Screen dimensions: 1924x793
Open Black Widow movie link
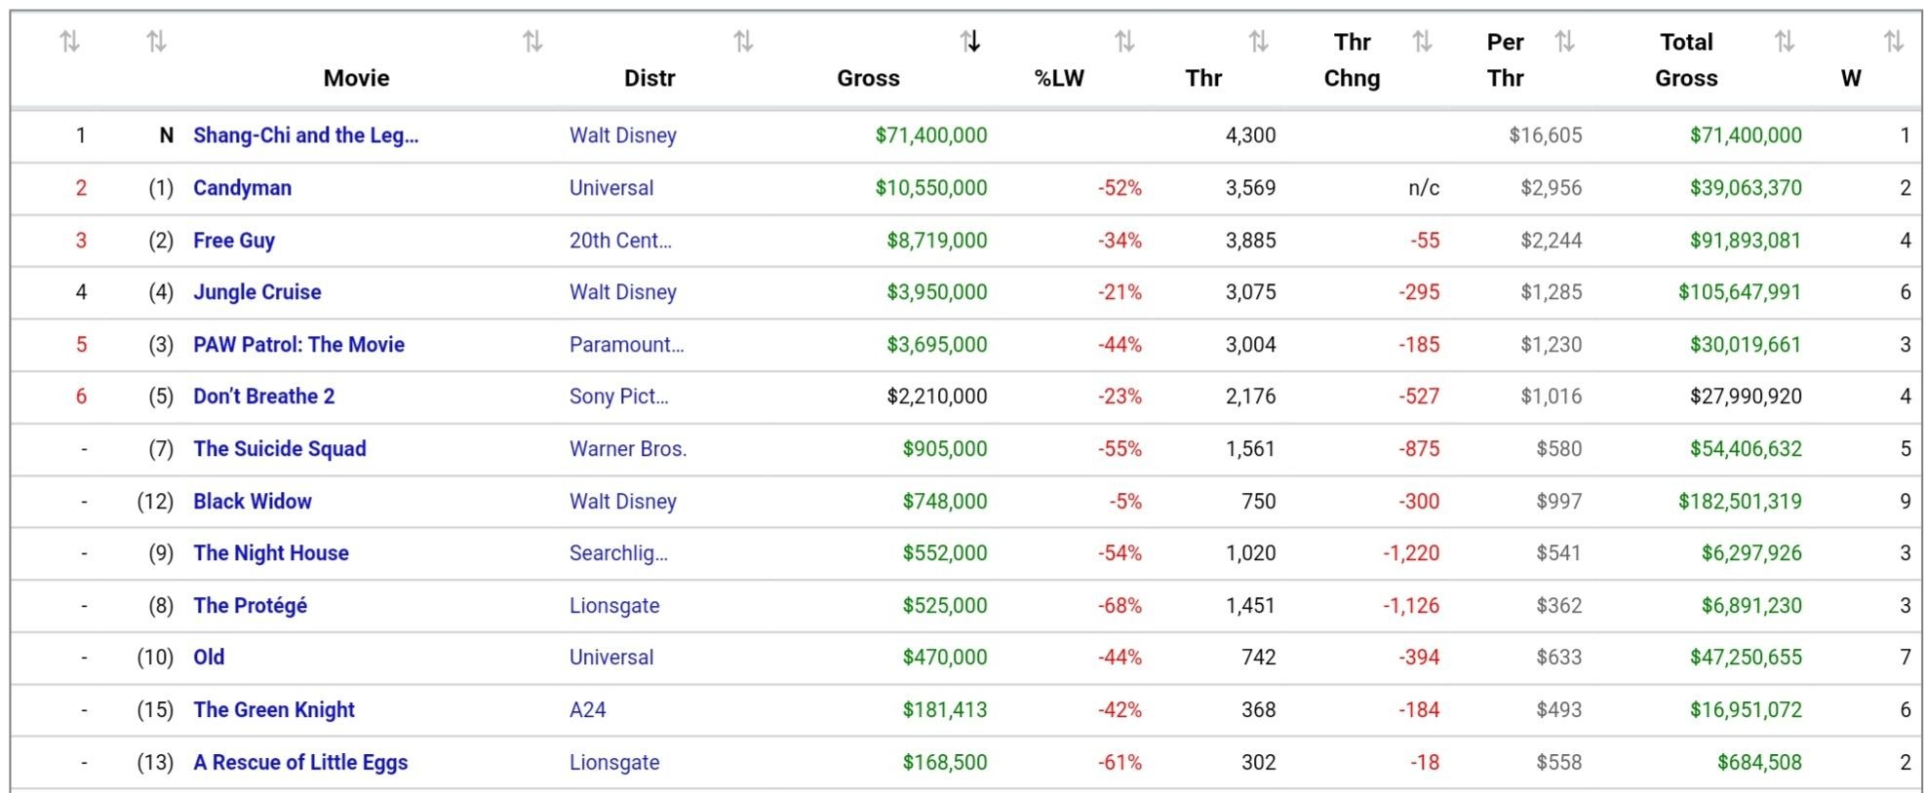pos(253,502)
